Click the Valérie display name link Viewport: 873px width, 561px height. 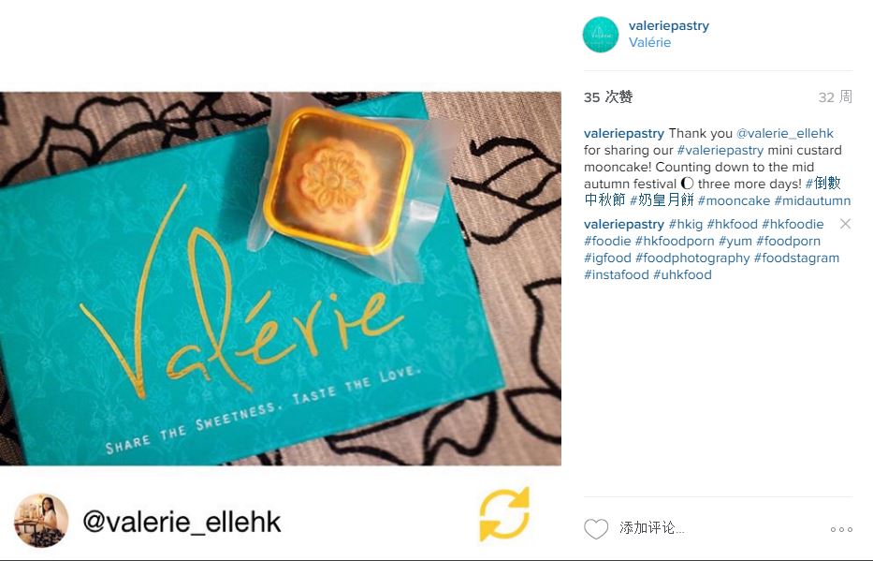(649, 42)
